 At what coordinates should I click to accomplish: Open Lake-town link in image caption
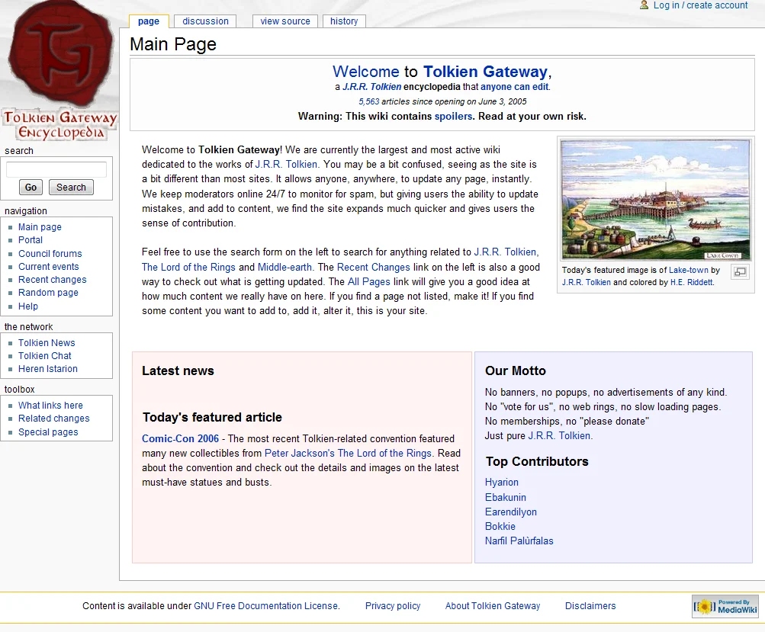pyautogui.click(x=689, y=270)
